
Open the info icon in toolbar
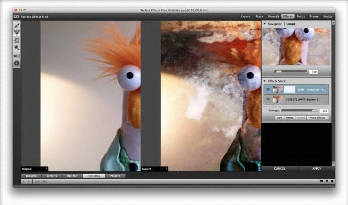[x=17, y=63]
